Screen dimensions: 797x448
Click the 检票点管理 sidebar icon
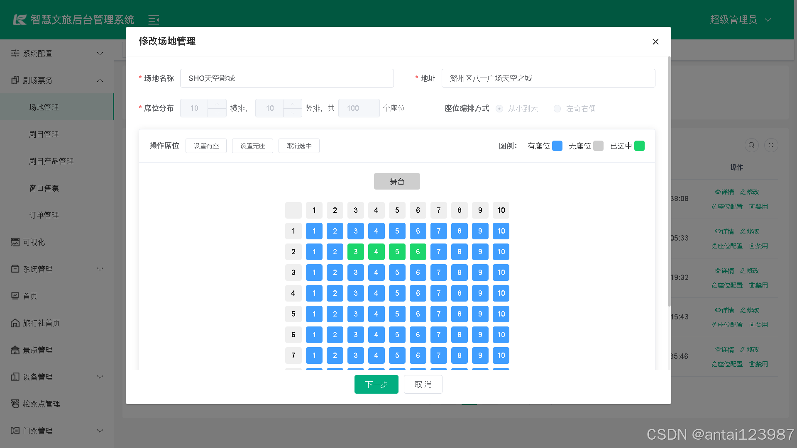pos(15,404)
